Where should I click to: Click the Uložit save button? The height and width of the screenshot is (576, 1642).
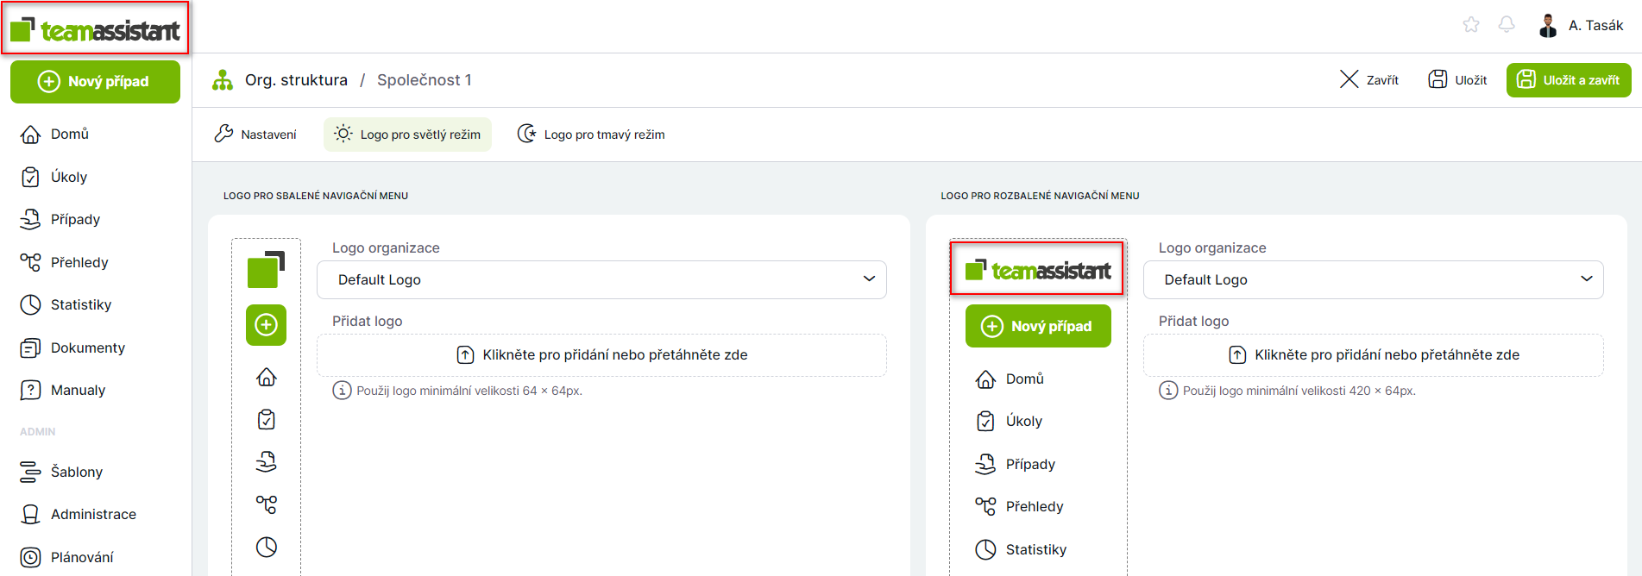(1457, 80)
